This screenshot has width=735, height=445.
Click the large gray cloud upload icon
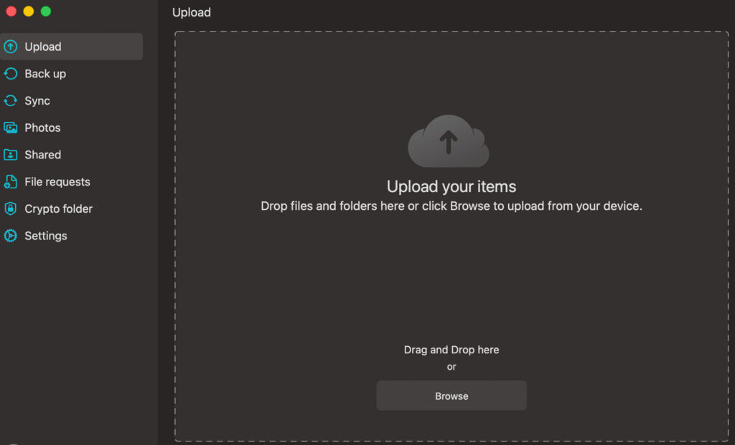point(449,141)
